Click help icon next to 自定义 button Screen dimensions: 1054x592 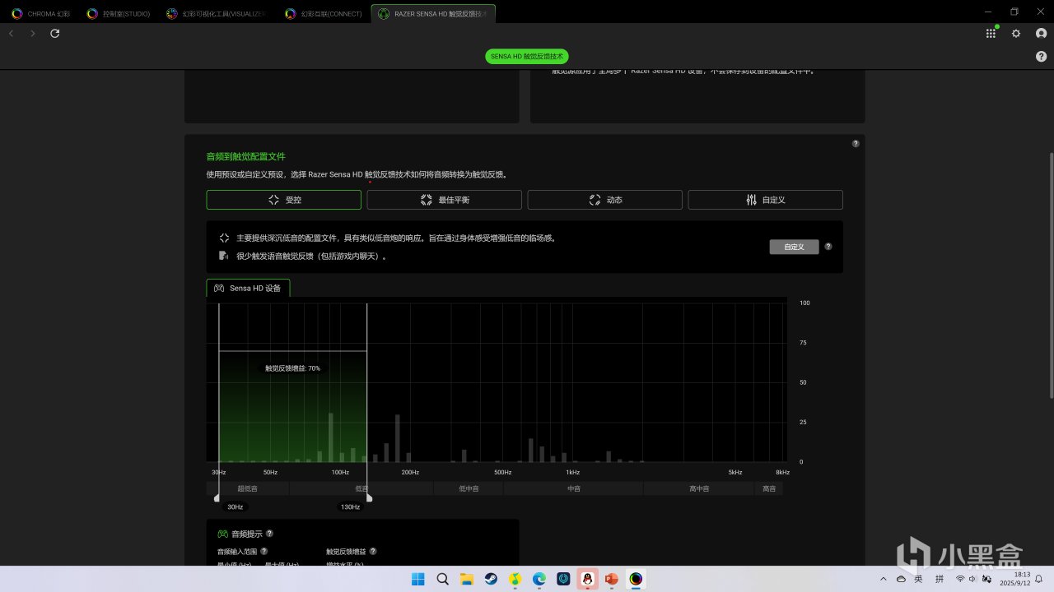(x=828, y=246)
